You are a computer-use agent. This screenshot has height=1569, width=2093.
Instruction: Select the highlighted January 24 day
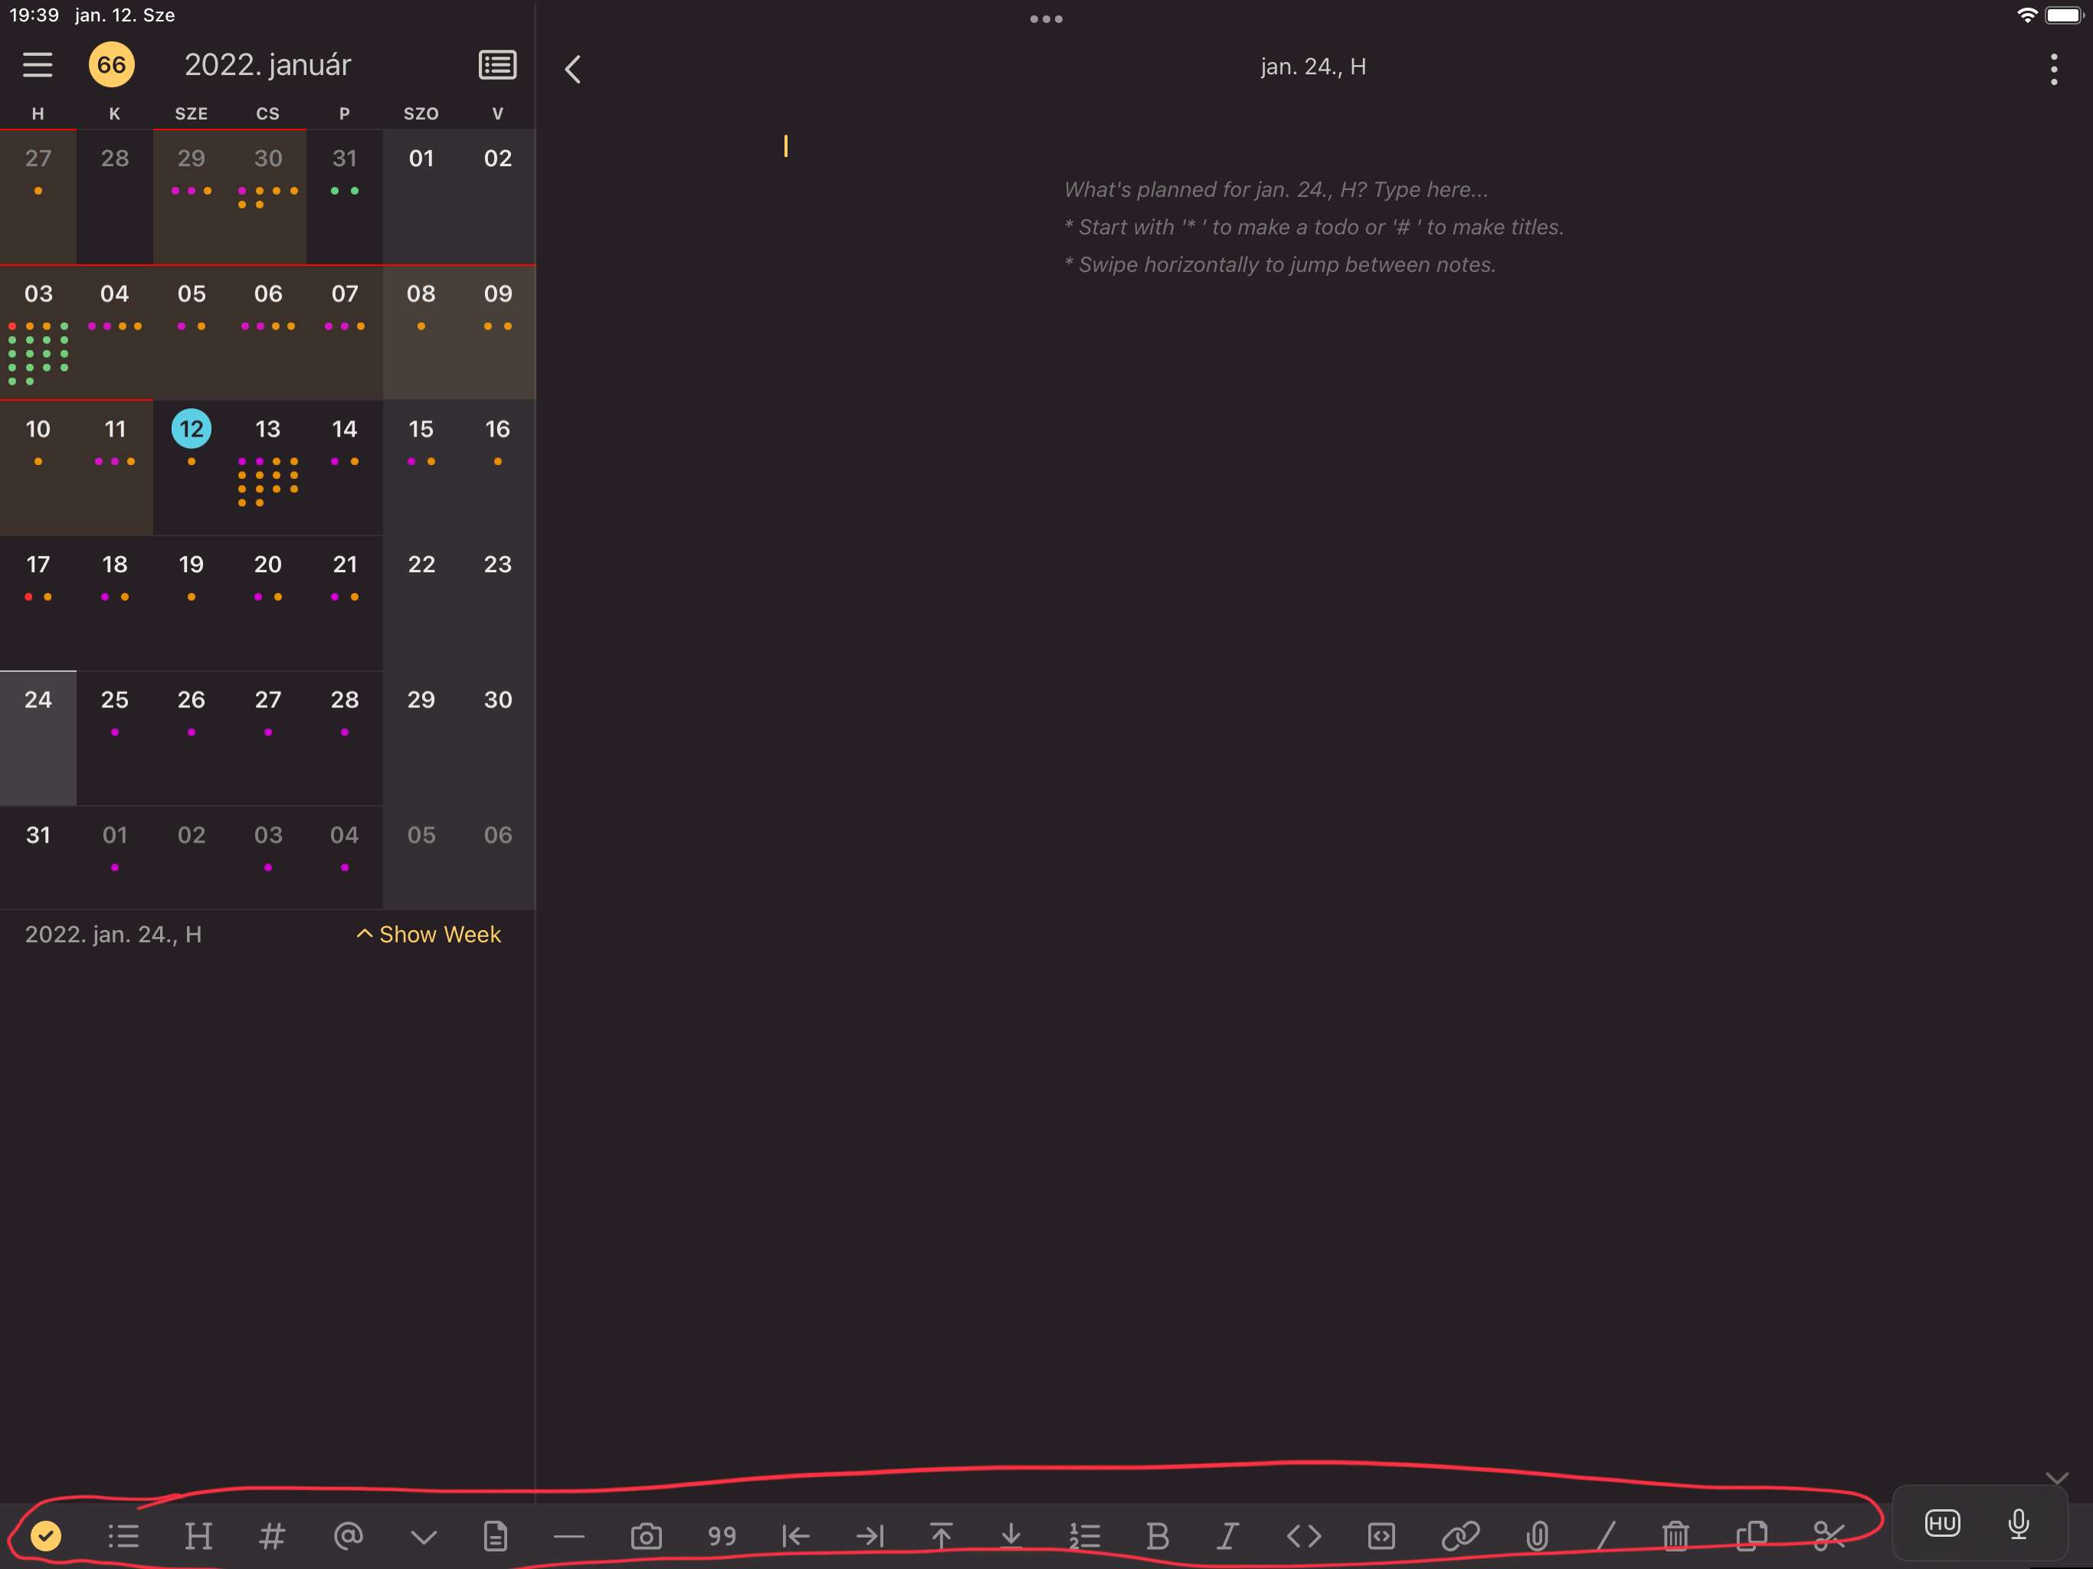coord(38,737)
